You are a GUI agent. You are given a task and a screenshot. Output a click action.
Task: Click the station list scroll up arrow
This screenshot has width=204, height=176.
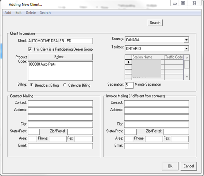[187, 57]
